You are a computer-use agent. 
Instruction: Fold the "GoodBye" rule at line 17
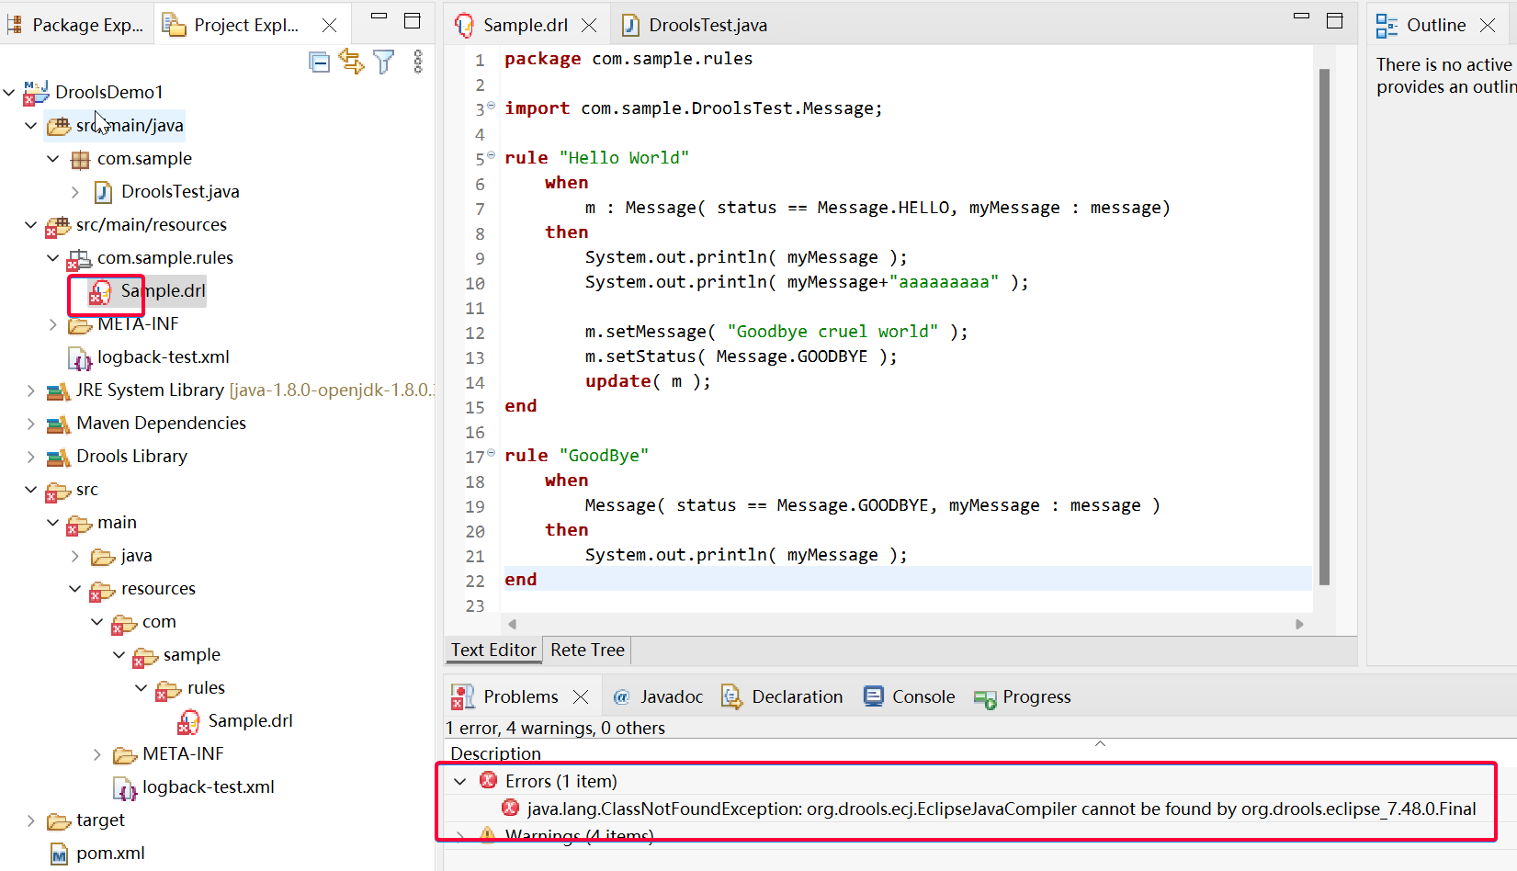point(492,453)
